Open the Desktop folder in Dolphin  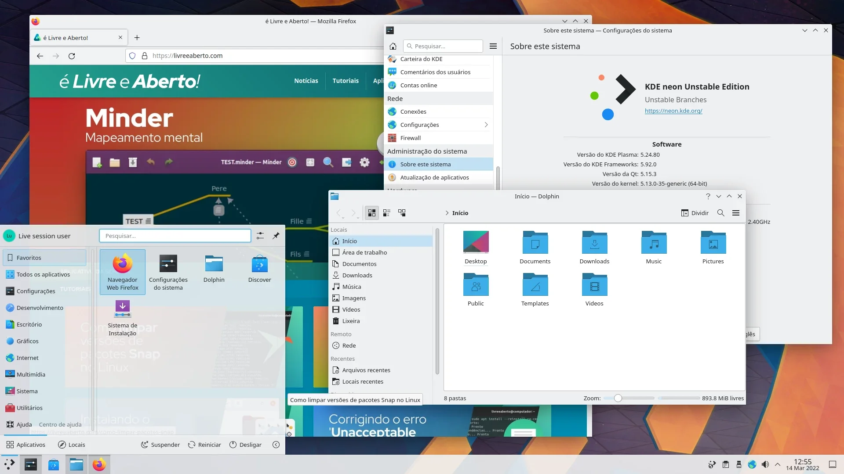coord(476,248)
